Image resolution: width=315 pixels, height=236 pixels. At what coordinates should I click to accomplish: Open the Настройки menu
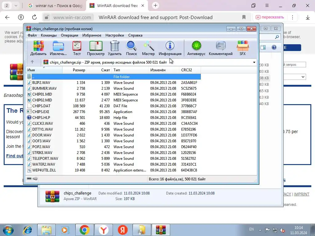point(115,35)
